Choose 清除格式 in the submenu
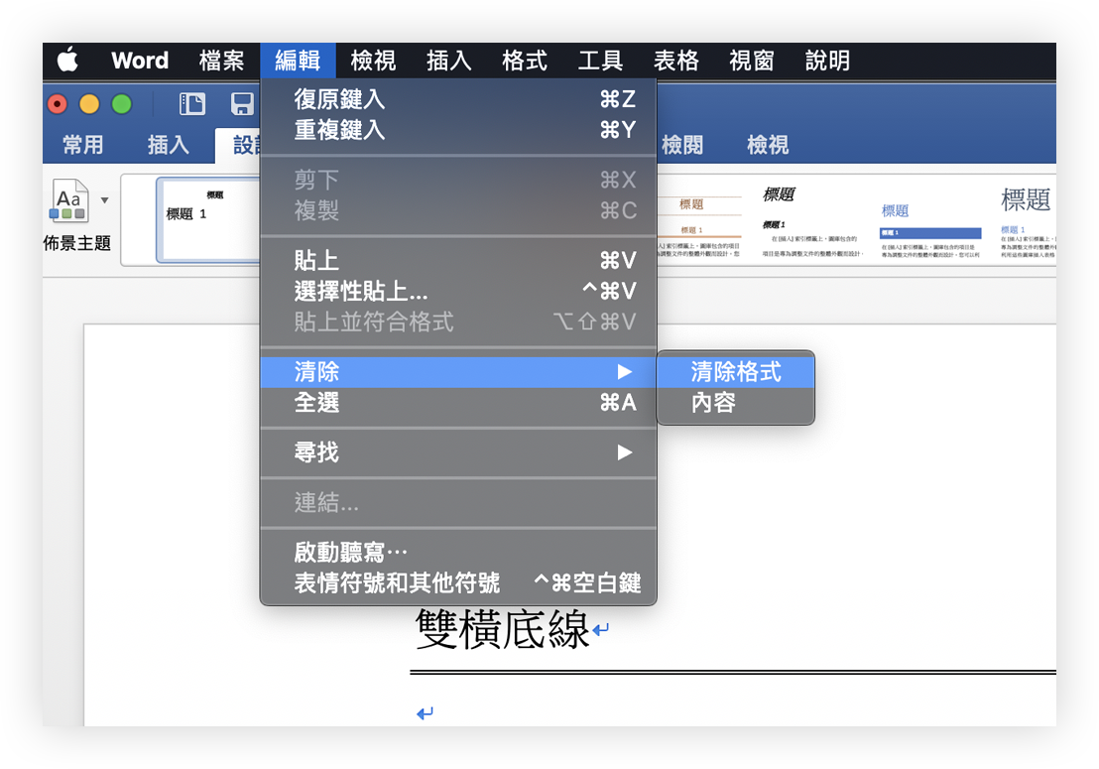Viewport: 1099px width, 769px height. (x=736, y=372)
